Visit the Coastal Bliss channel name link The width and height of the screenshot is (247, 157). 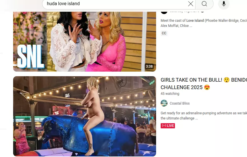(x=180, y=103)
